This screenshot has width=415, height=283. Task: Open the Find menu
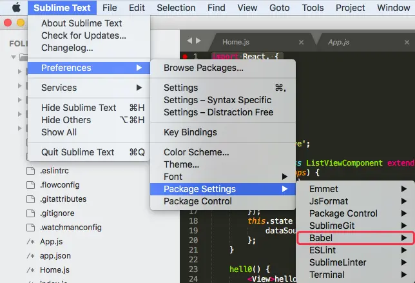[x=217, y=8]
